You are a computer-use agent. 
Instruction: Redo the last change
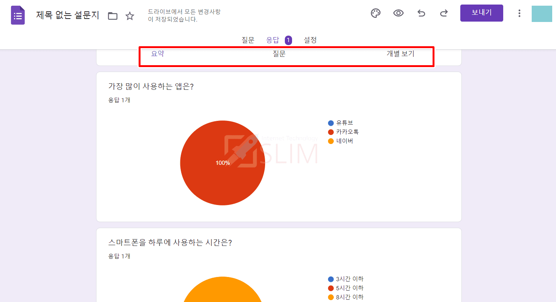tap(444, 13)
